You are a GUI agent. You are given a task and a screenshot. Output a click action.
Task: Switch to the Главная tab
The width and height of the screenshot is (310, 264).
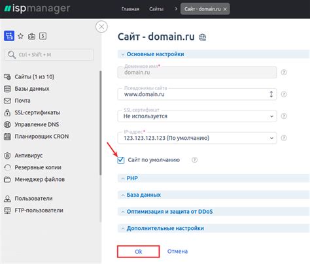[x=130, y=9]
